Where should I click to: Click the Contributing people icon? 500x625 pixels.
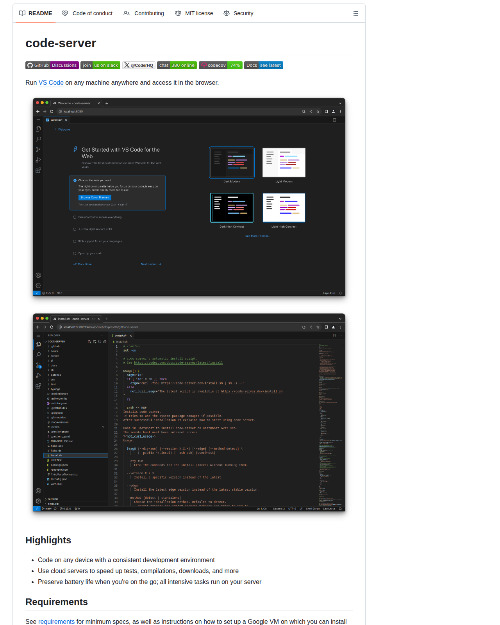pyautogui.click(x=127, y=13)
